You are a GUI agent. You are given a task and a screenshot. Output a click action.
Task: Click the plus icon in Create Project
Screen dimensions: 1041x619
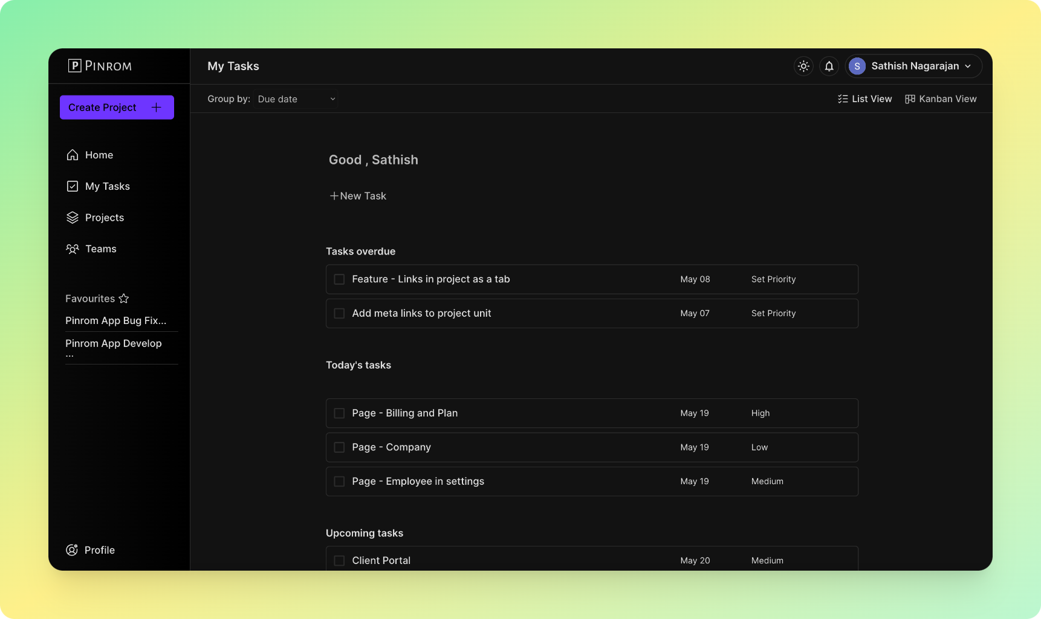pos(157,108)
